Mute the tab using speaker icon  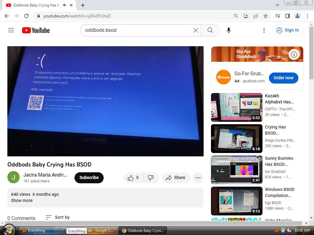64,5
